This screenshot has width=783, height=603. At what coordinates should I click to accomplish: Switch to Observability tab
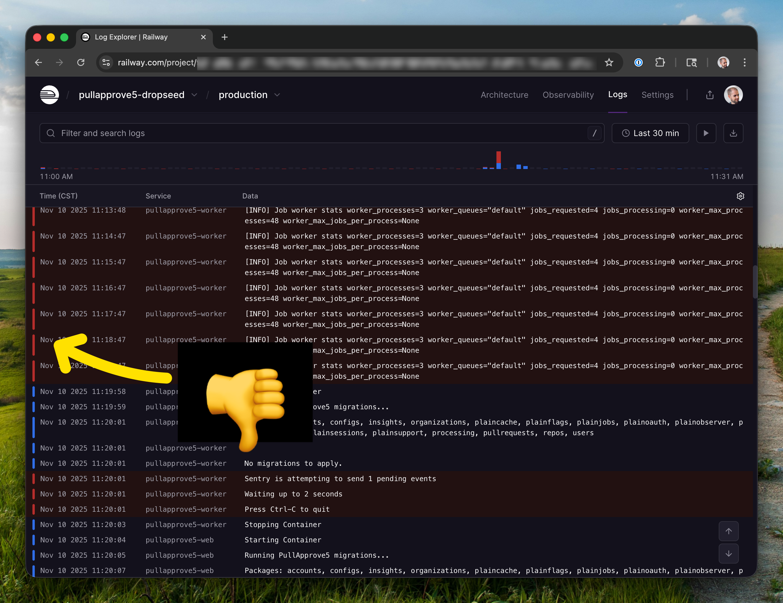(x=568, y=95)
